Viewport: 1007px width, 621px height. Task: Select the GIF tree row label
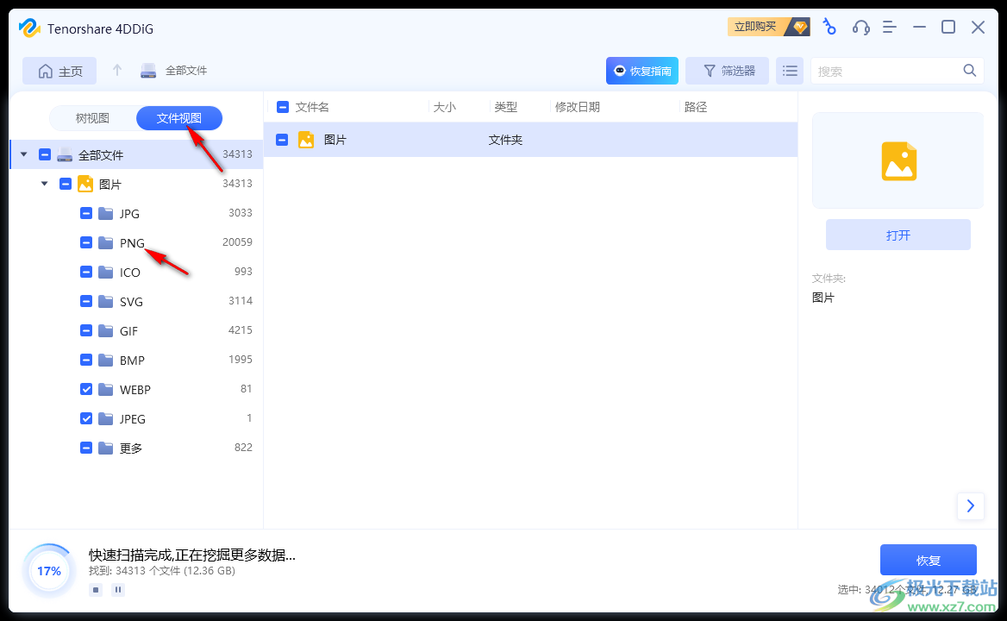click(128, 330)
